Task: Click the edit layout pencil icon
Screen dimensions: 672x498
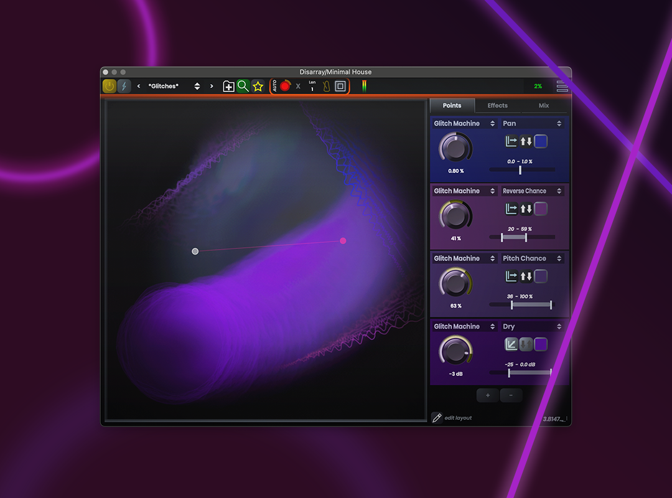Action: point(437,418)
